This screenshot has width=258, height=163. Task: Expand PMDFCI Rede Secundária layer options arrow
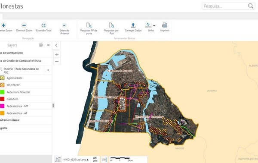[48, 70]
